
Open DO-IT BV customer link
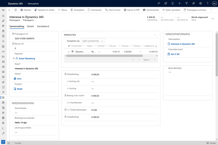point(175,54)
